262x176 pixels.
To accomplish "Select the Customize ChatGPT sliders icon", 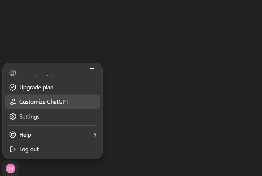I will (x=13, y=102).
